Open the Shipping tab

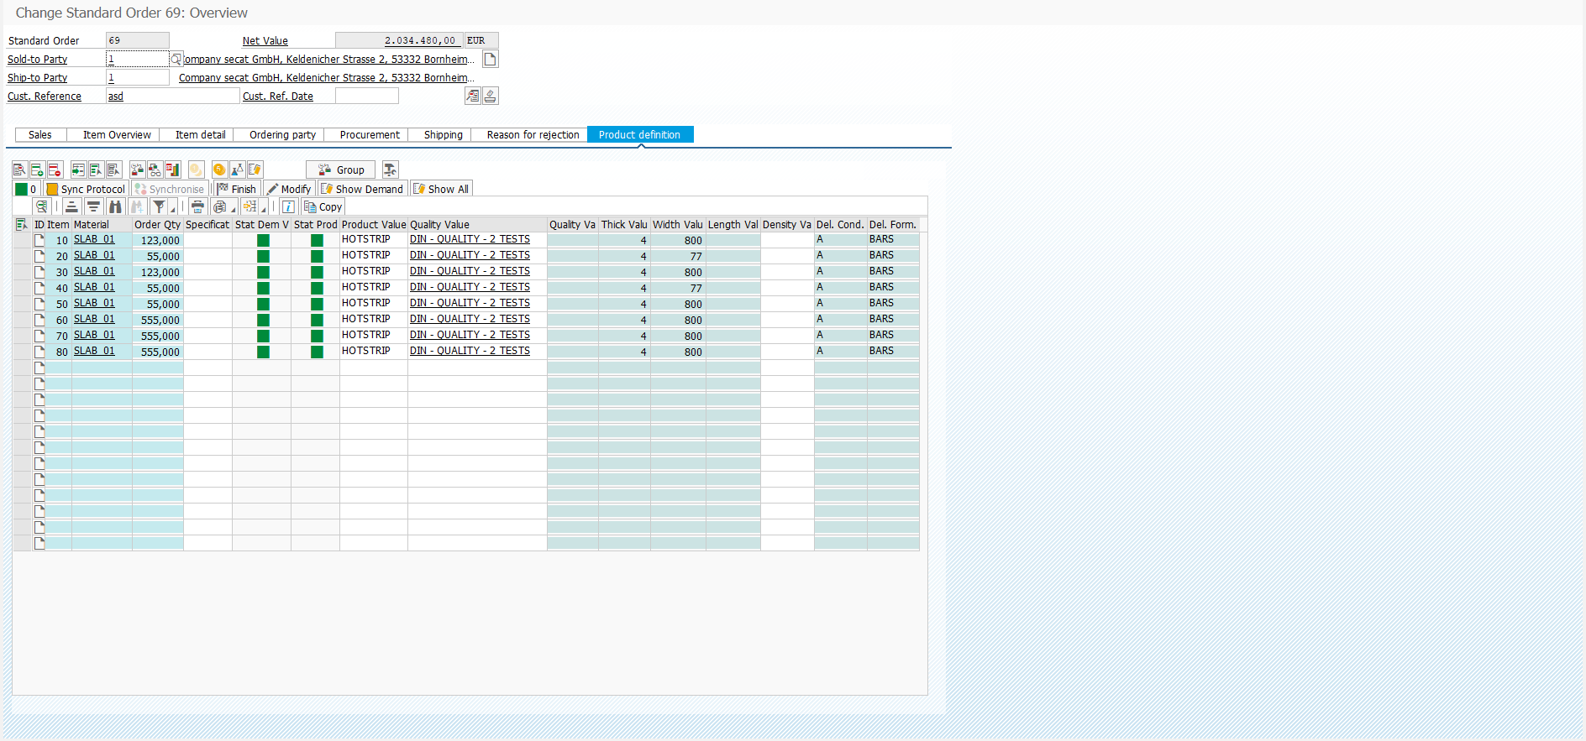[x=443, y=135]
